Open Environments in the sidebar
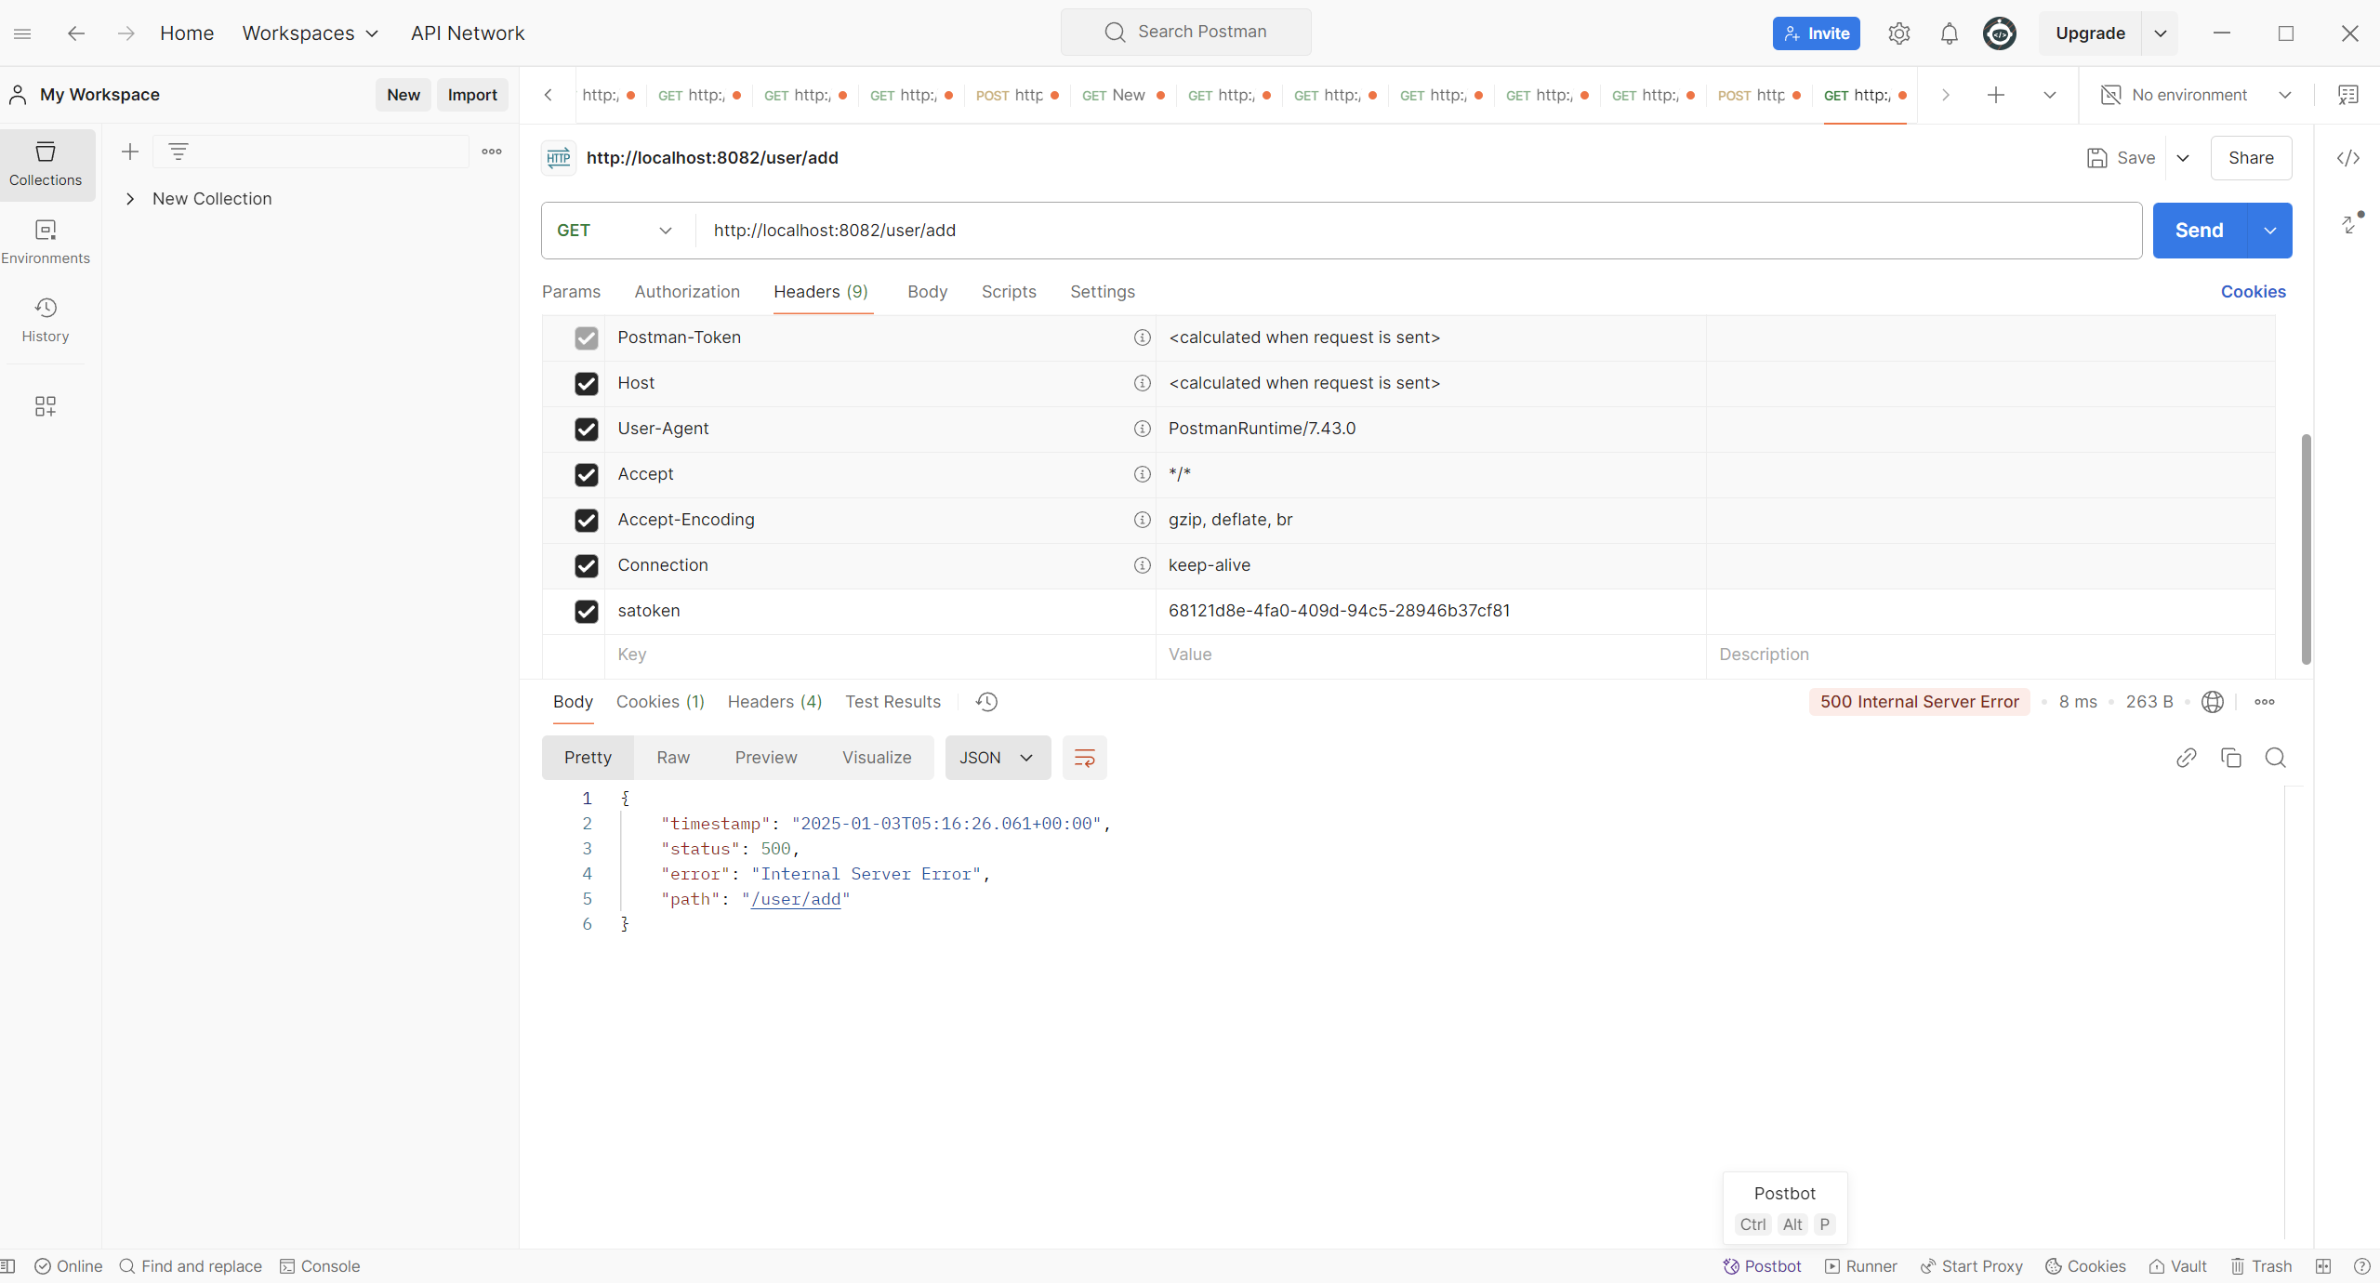The height and width of the screenshot is (1283, 2380). tap(46, 242)
